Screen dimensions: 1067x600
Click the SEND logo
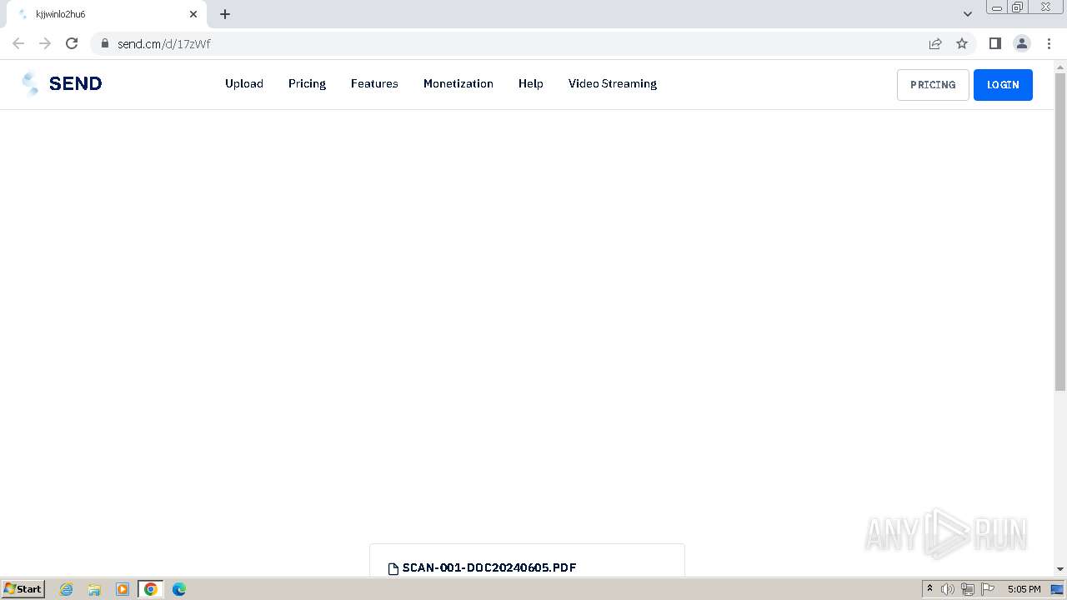(62, 83)
